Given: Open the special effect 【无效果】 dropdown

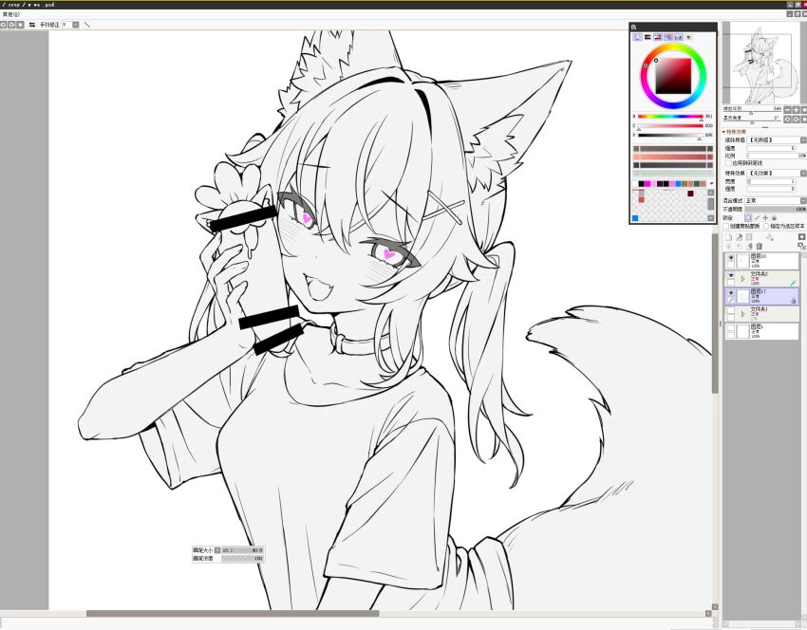Looking at the screenshot, I should point(777,174).
